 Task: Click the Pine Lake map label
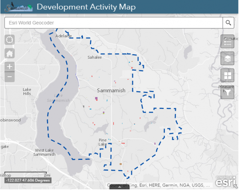click(x=103, y=142)
